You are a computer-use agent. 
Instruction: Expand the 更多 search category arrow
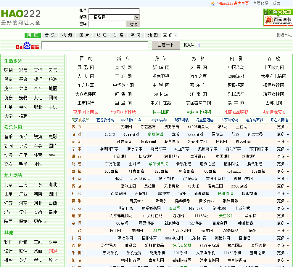(176, 35)
